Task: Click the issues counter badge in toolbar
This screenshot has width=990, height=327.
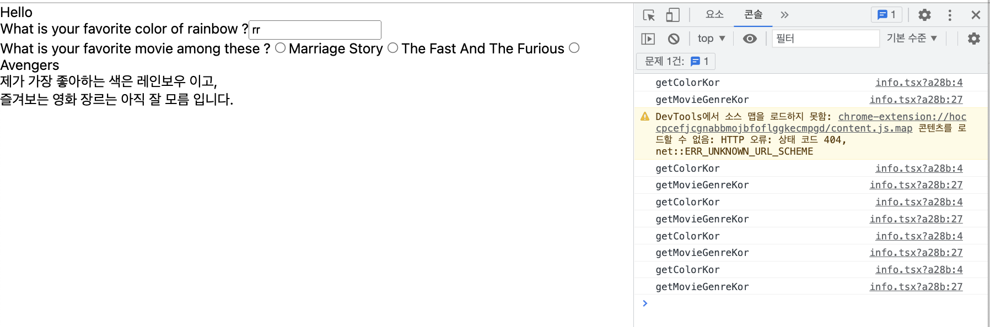Action: point(886,15)
